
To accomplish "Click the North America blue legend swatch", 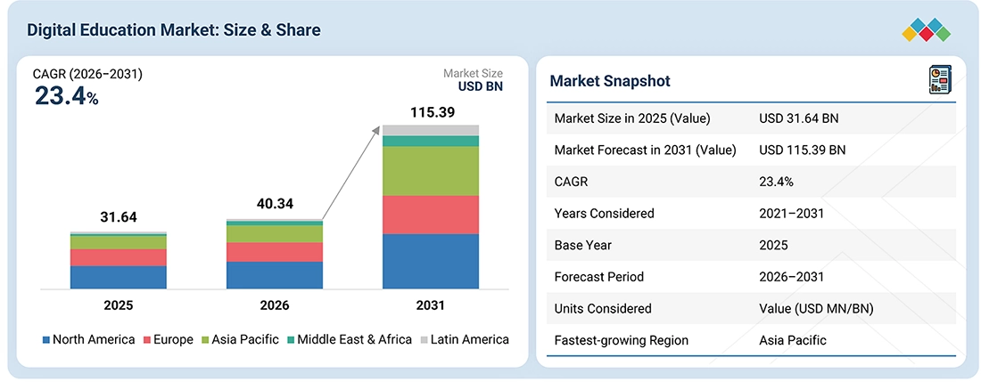I will [x=45, y=340].
